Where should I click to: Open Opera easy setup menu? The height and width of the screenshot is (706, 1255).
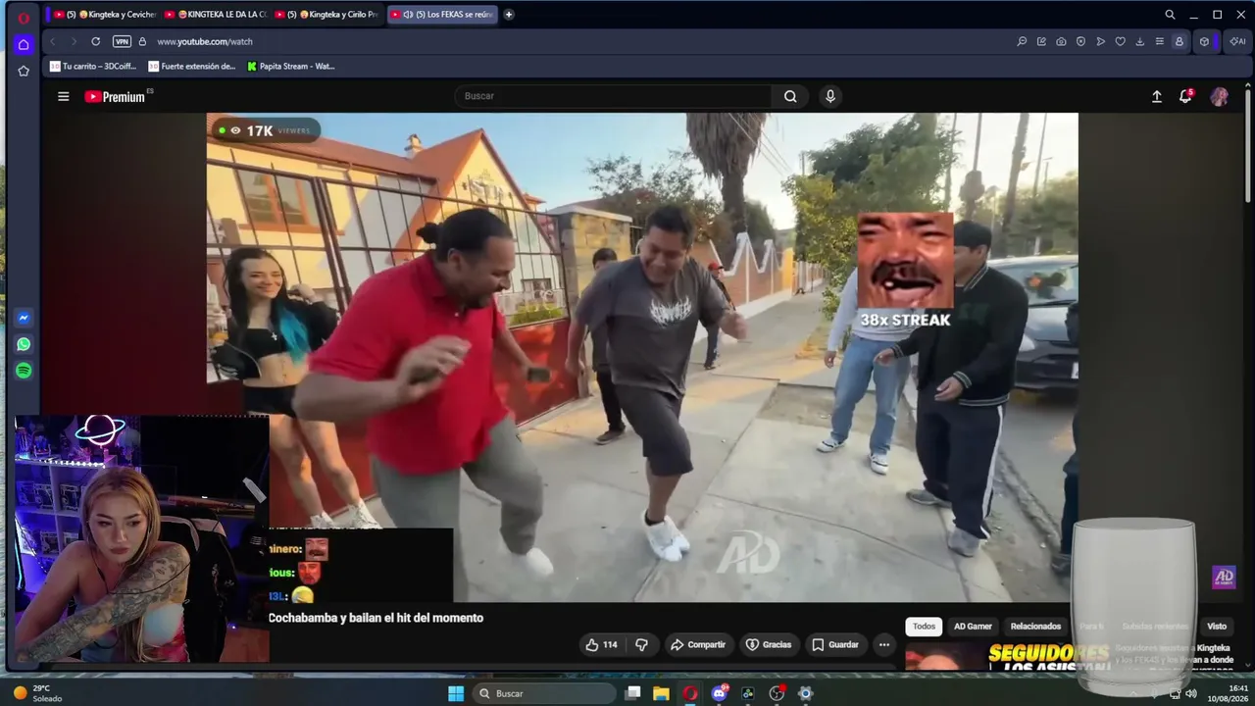(x=1159, y=41)
